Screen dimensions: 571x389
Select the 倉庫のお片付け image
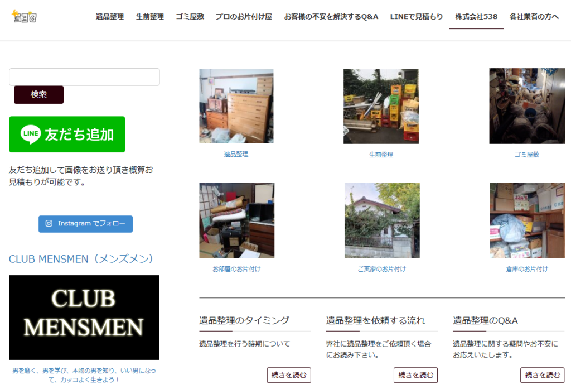coord(527,220)
